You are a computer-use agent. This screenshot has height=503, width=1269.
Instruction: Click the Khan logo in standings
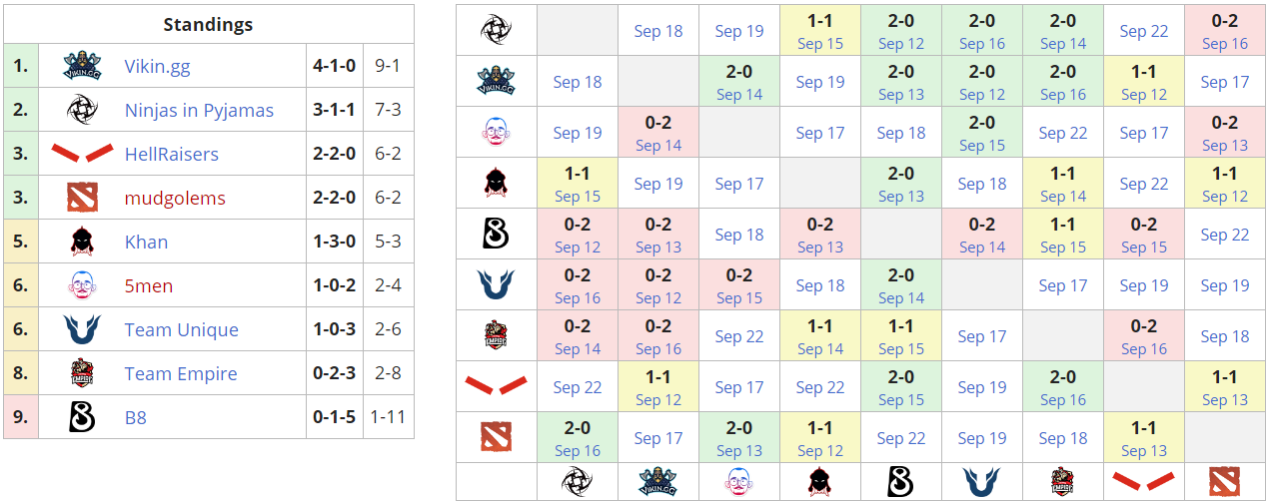pyautogui.click(x=82, y=242)
